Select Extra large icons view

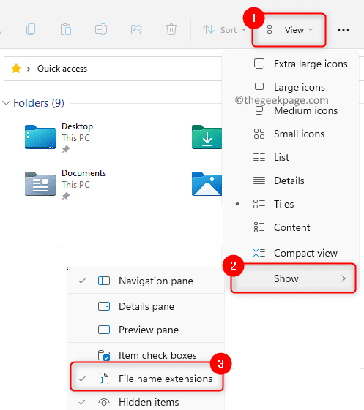(291, 64)
